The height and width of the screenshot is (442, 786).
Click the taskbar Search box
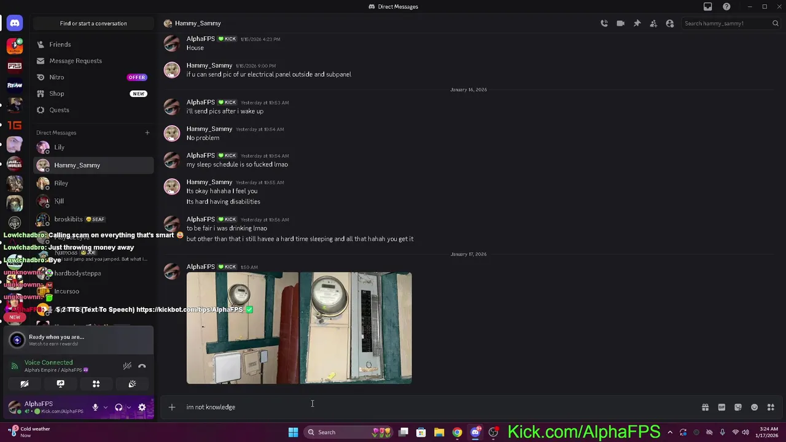[347, 432]
